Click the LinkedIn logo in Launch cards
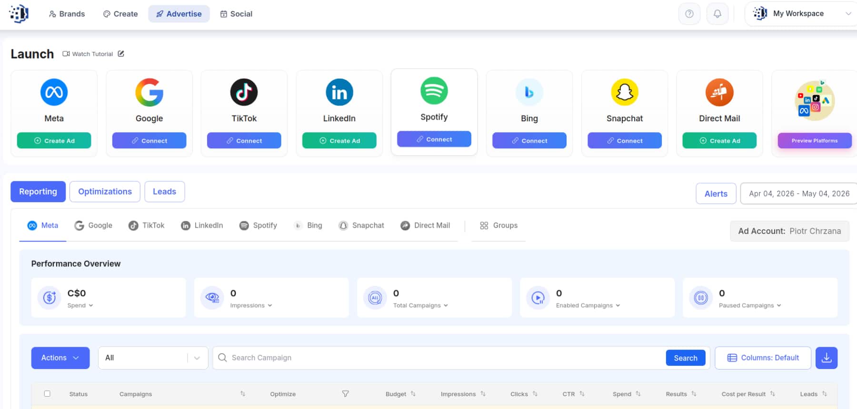This screenshot has height=409, width=857. (x=339, y=92)
